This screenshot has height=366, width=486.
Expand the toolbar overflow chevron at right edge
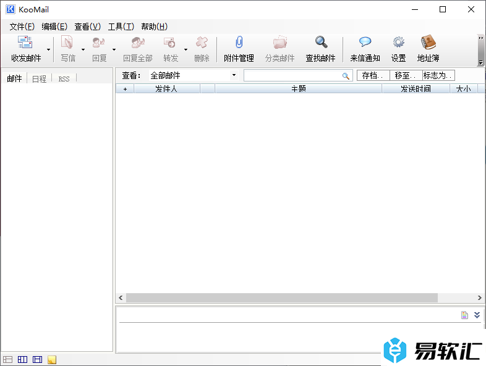(480, 38)
